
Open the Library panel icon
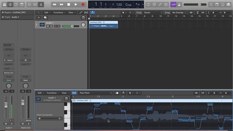pyautogui.click(x=4, y=4)
